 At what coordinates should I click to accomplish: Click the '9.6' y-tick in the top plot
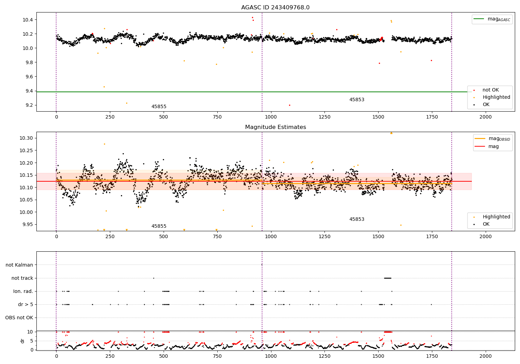pos(29,77)
